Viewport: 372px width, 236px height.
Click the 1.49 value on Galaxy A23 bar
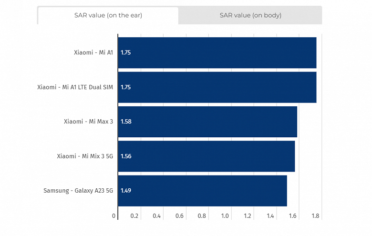pyautogui.click(x=126, y=190)
